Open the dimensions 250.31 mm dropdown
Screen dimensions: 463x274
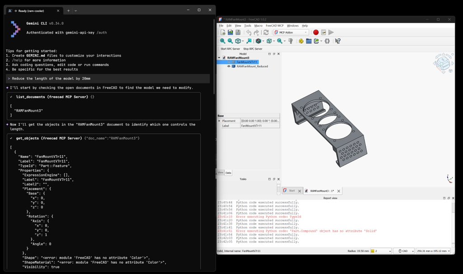click(433, 251)
